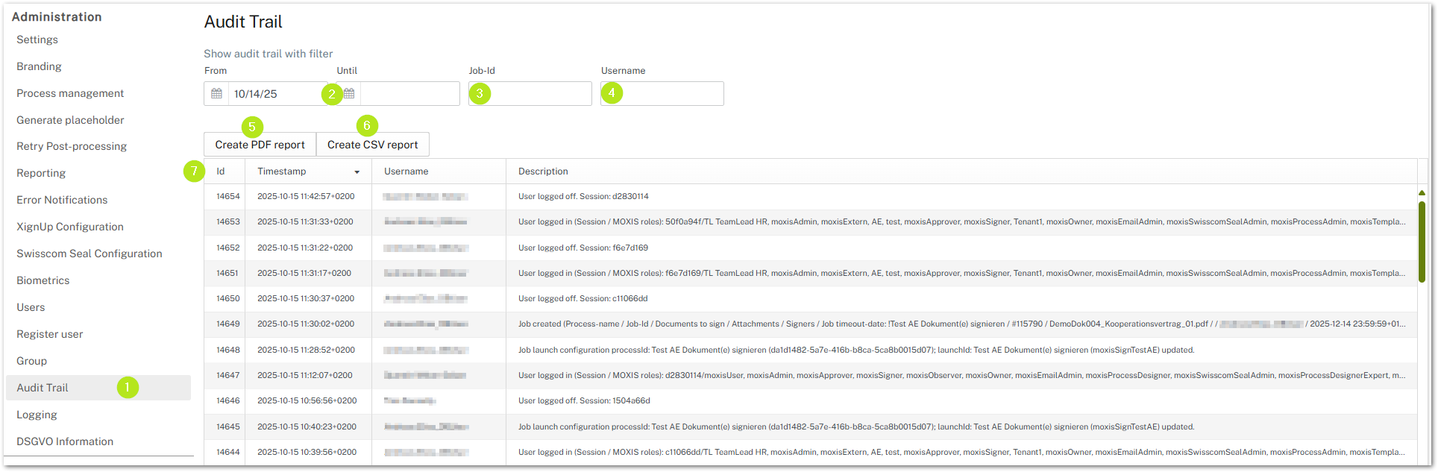1438x472 pixels.
Task: Select Swisscom Seal Configuration in sidebar
Action: click(90, 254)
